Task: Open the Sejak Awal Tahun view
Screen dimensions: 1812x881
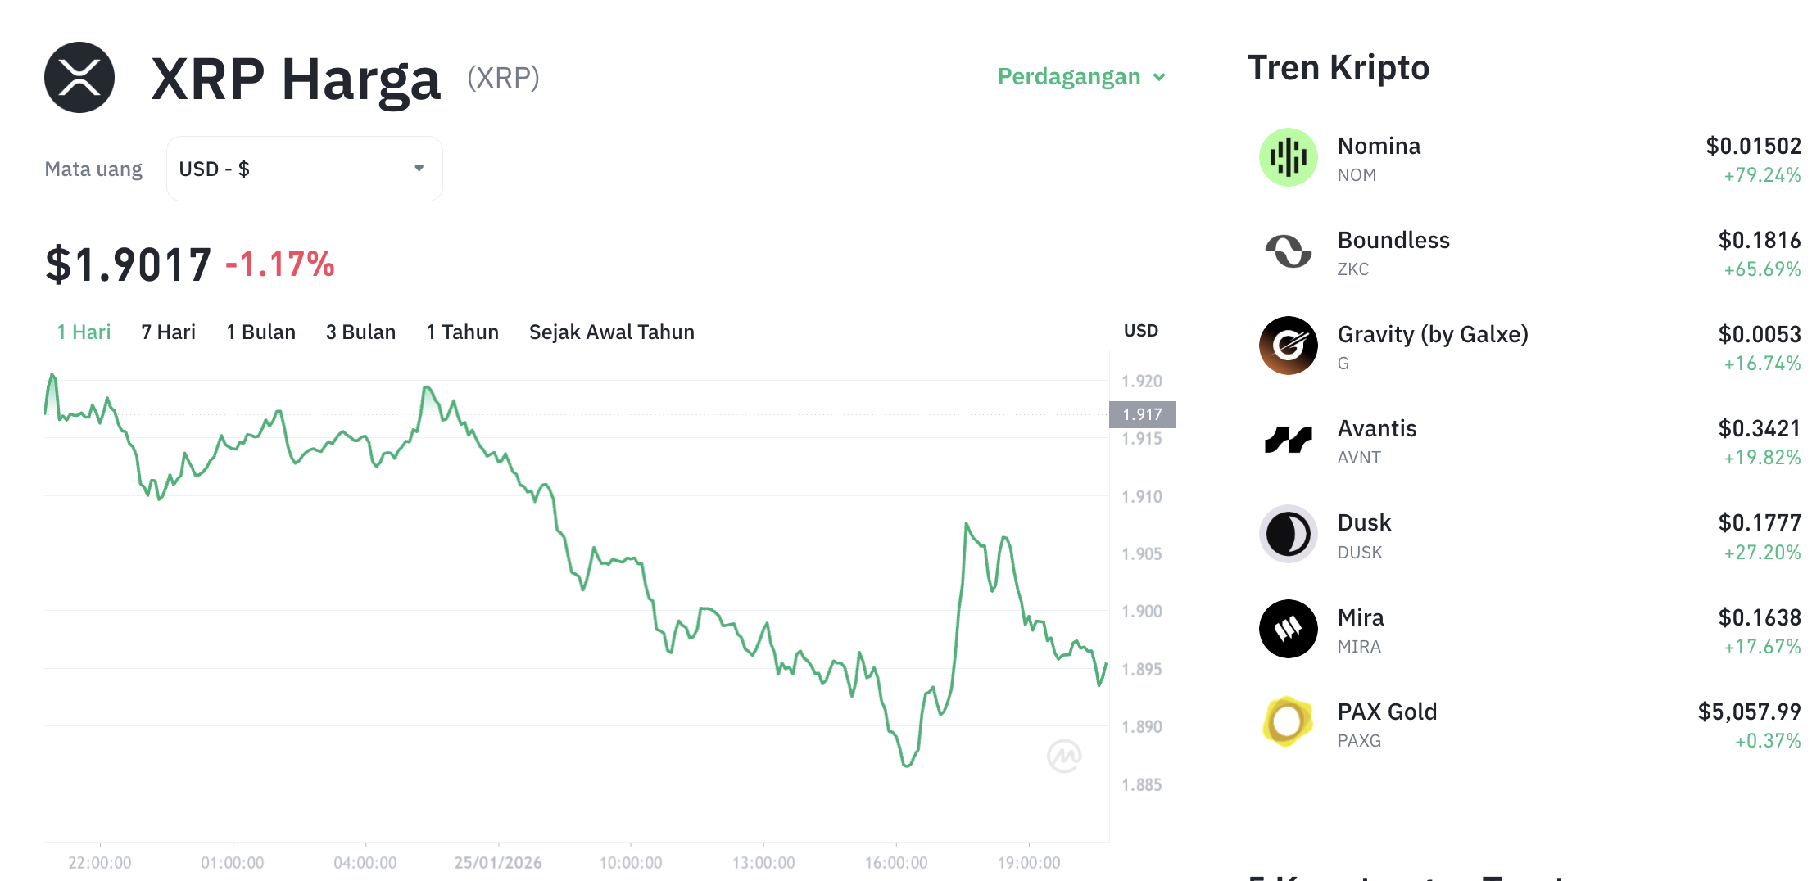Action: pyautogui.click(x=611, y=332)
